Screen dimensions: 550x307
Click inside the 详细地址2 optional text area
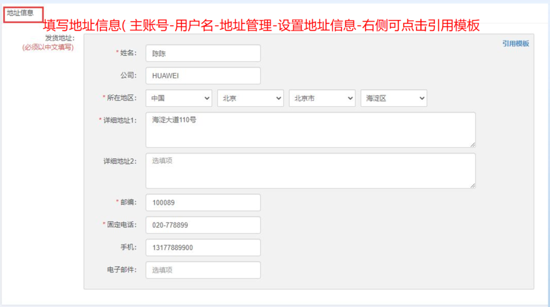click(x=310, y=171)
